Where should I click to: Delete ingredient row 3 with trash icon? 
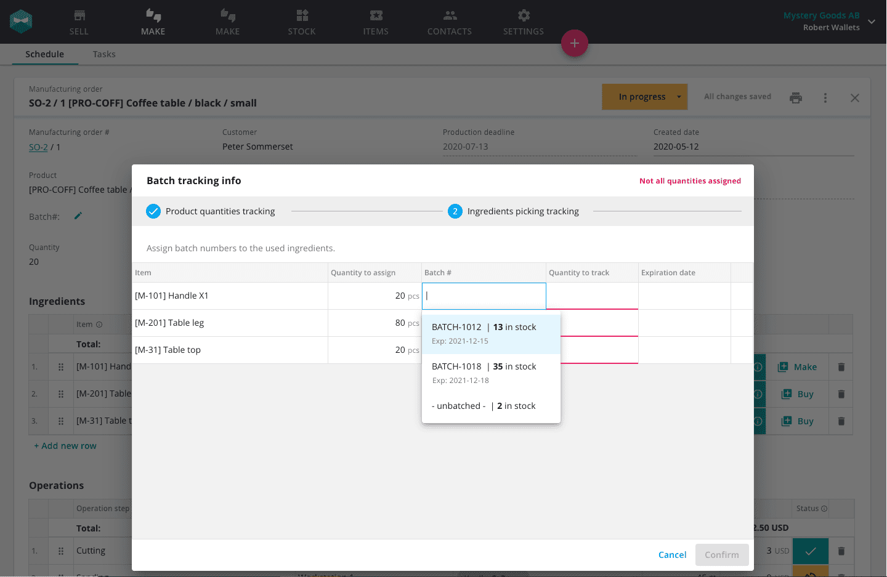pos(841,421)
